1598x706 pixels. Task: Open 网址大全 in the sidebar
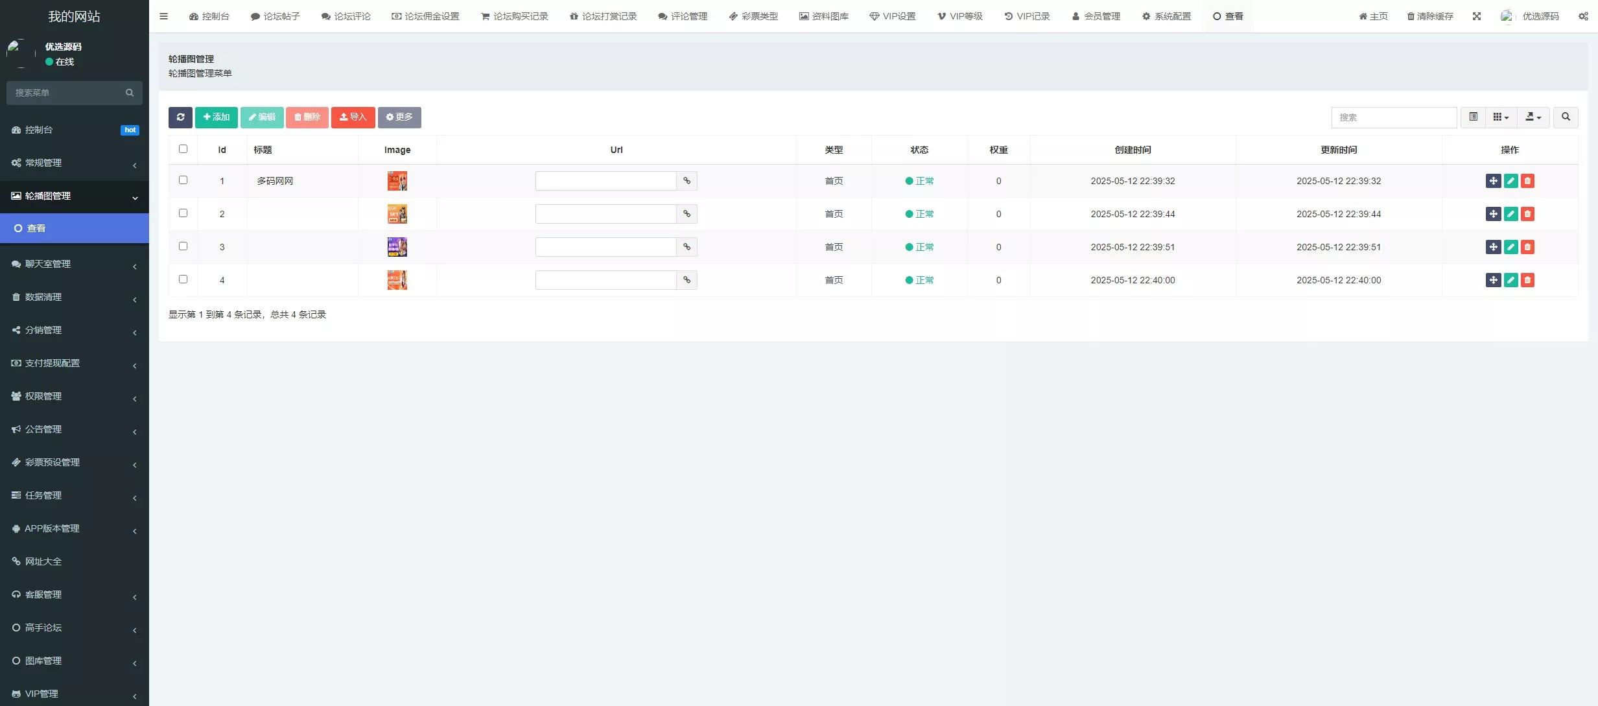coord(43,561)
